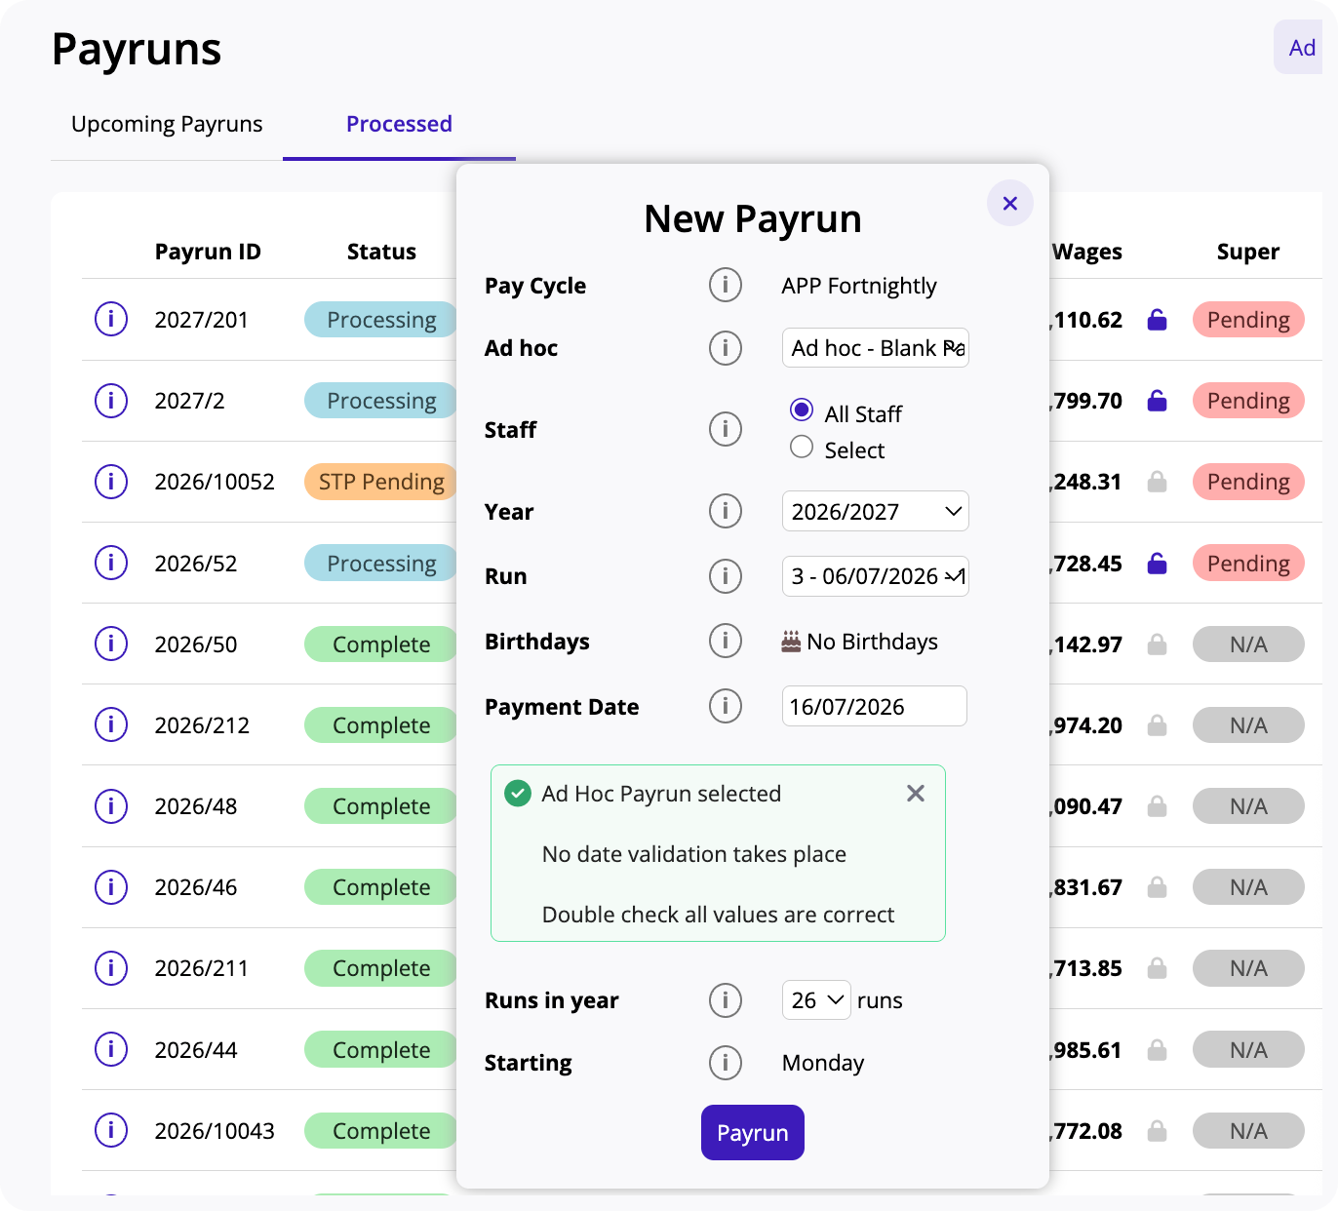Screen dimensions: 1338x1211
Task: Click the birthday cake icon
Action: click(x=791, y=641)
